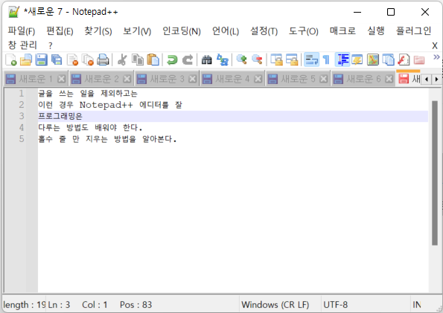443x313 pixels.
Task: Zoom in with magnifier plus icon
Action: pyautogui.click(x=241, y=59)
